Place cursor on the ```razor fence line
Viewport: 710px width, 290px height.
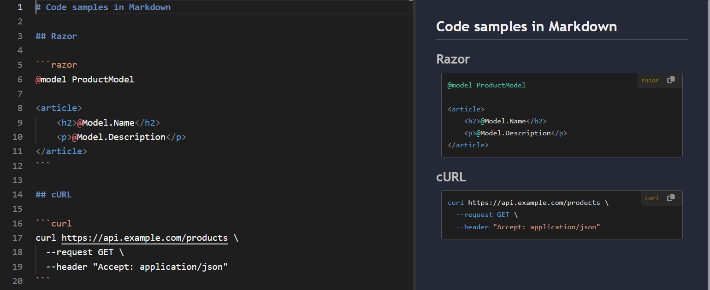coord(56,65)
